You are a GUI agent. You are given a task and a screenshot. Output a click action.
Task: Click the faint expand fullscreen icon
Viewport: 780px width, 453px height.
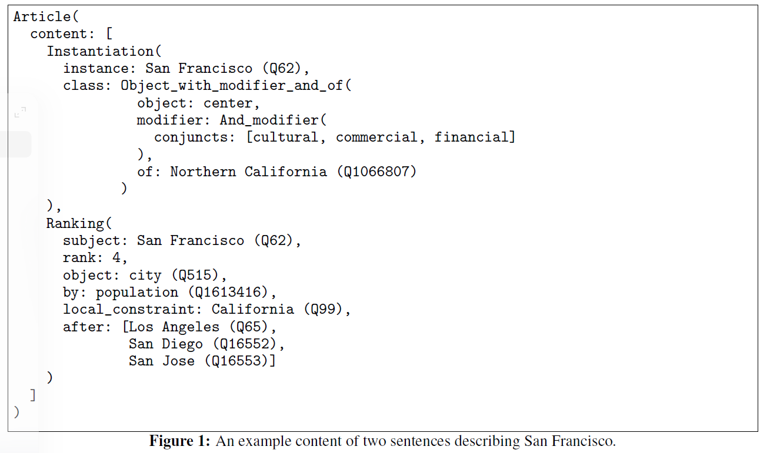click(20, 112)
